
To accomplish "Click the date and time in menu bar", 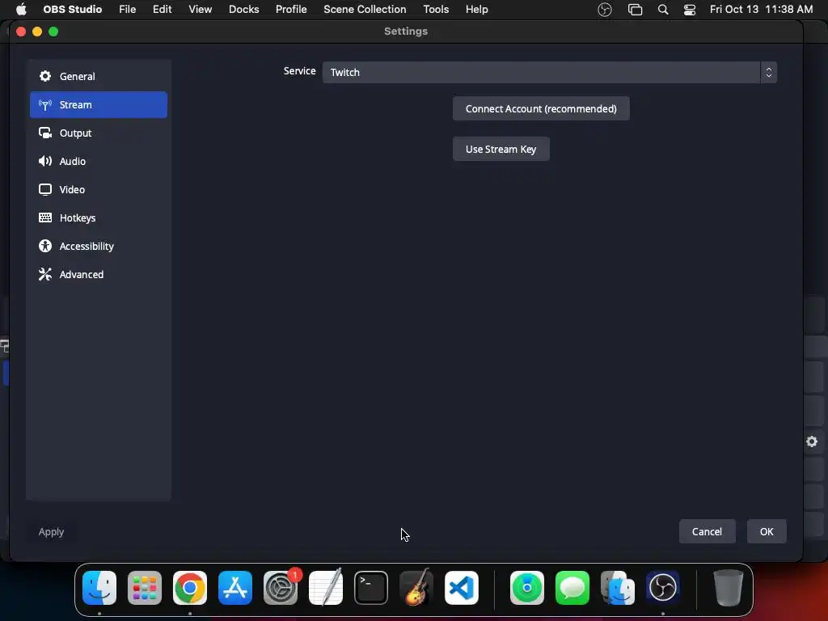I will pos(761,10).
